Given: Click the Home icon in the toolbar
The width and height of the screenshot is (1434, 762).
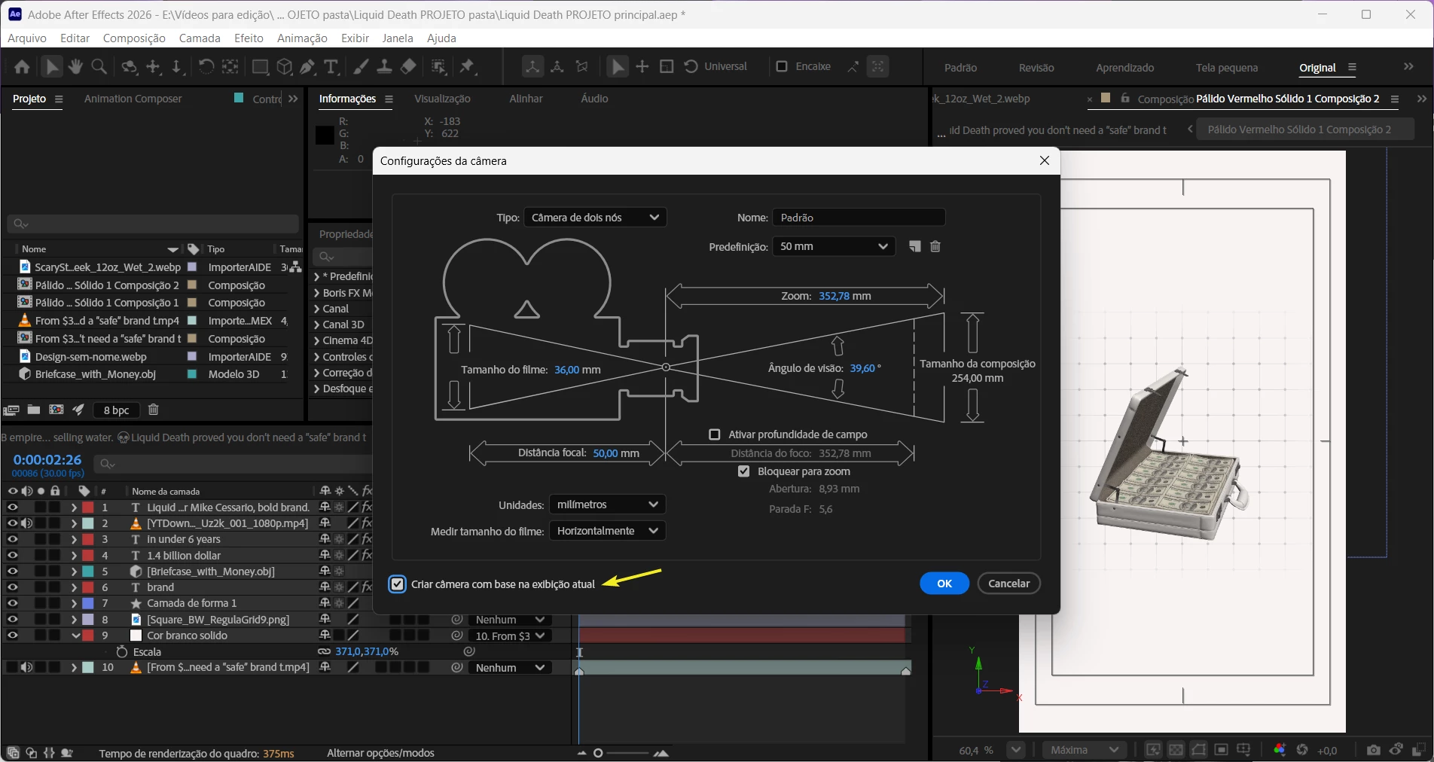Looking at the screenshot, I should [22, 67].
